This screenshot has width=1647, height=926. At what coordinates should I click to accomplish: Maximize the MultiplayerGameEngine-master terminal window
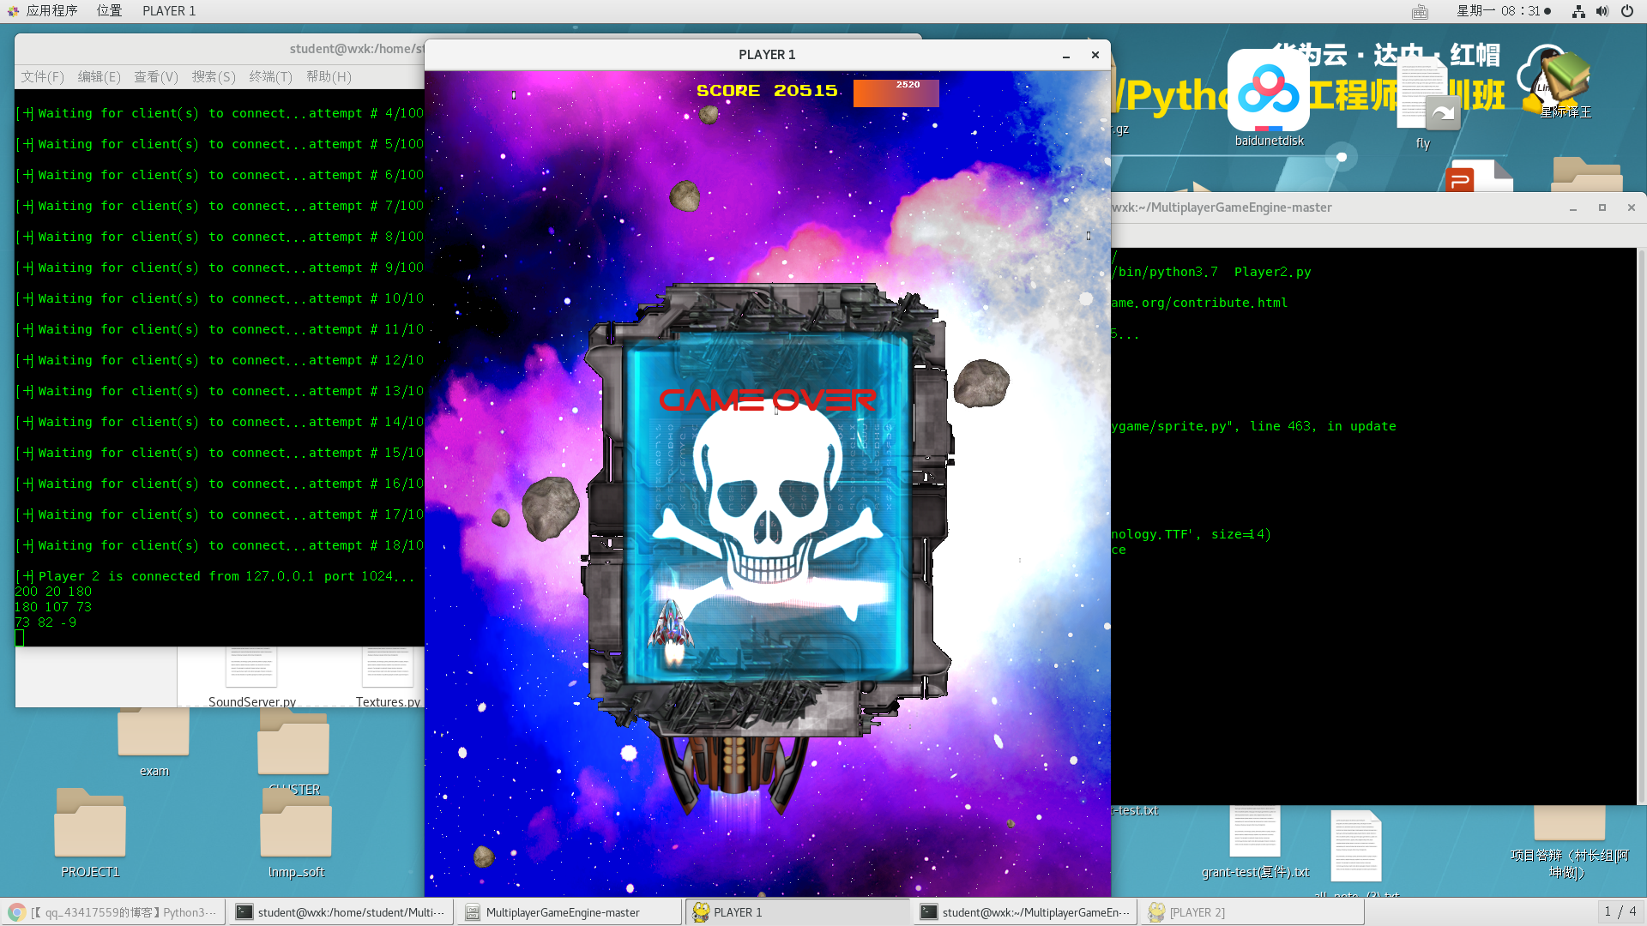[x=1602, y=207]
